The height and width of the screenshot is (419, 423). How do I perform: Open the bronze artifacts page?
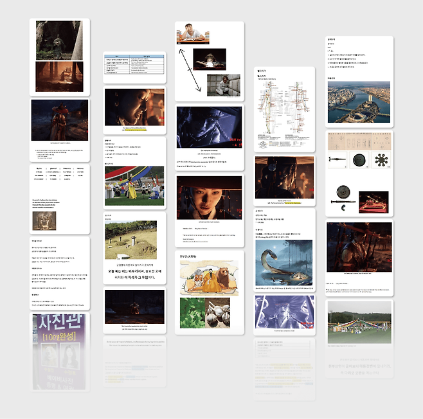click(x=359, y=174)
